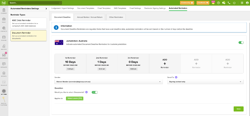Toggle the attach Documents switch
Screen dimensions: 250x116
click(x=95, y=92)
